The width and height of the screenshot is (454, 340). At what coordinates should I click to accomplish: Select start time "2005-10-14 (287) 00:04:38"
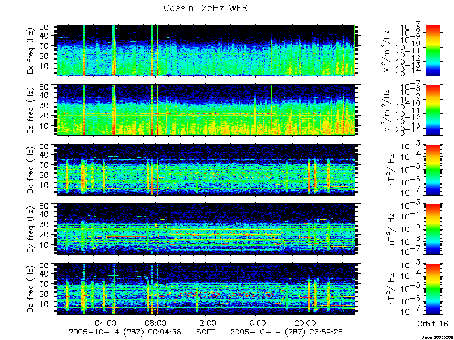click(125, 331)
